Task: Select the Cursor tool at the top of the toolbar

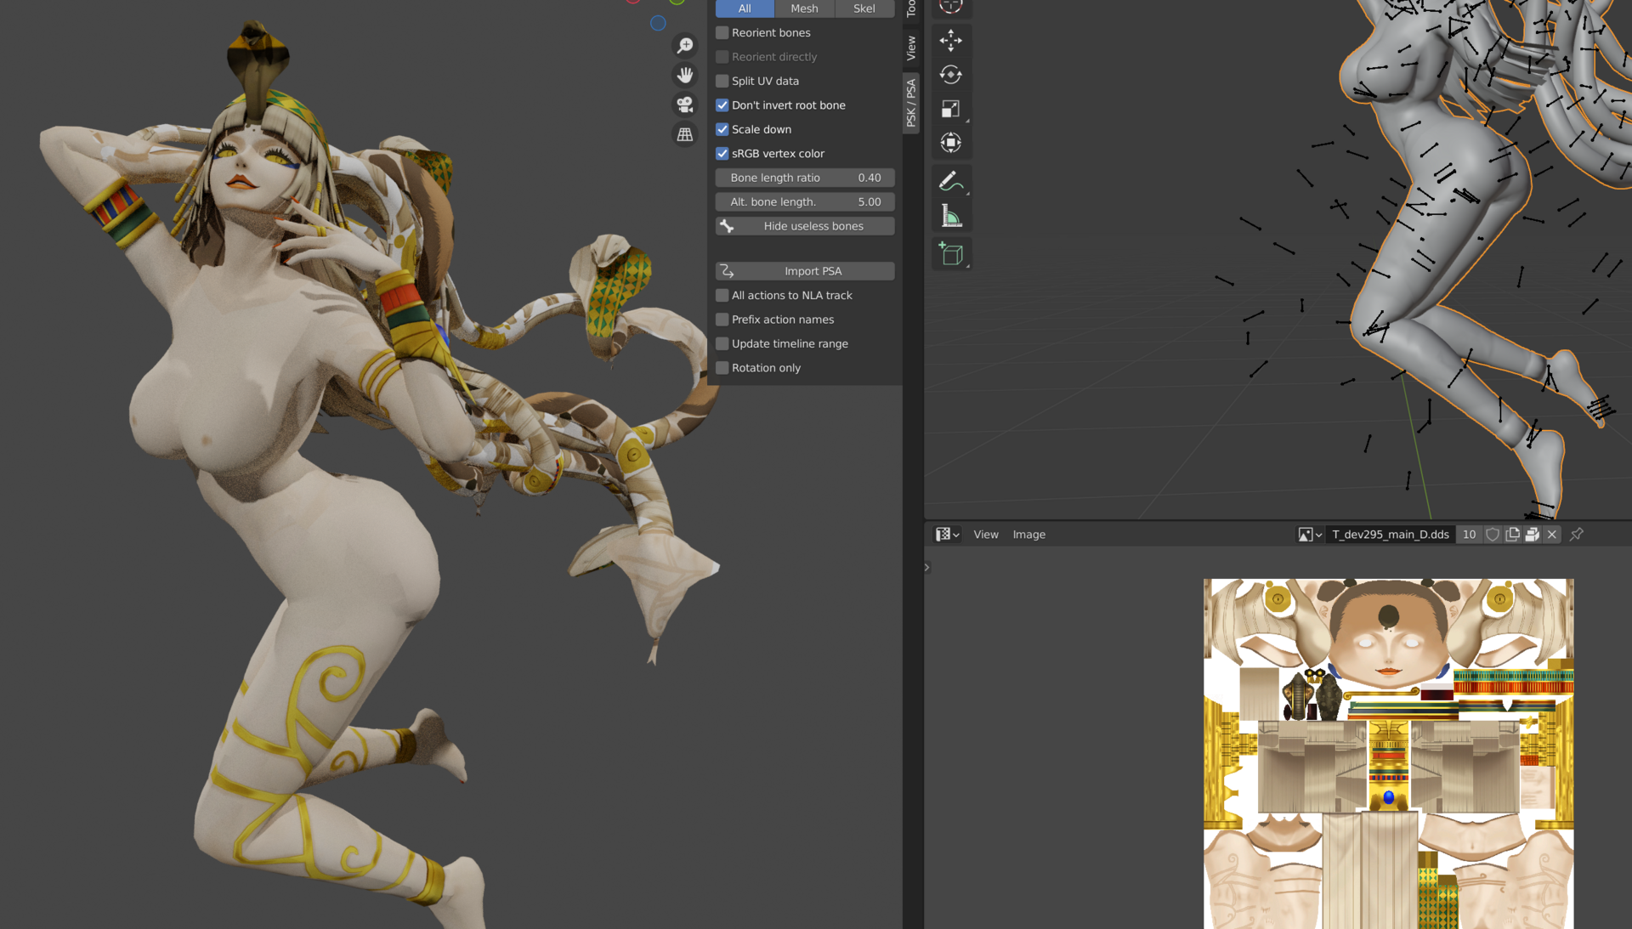Action: (x=951, y=7)
